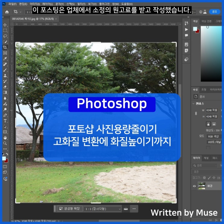
Task: Open the Edit Toolbar three-dots button
Action: click(5, 149)
